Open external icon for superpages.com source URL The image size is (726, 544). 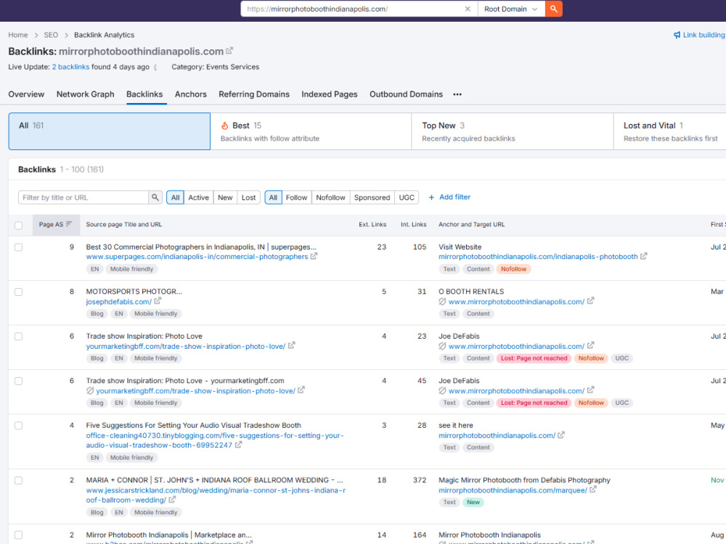[x=314, y=256]
